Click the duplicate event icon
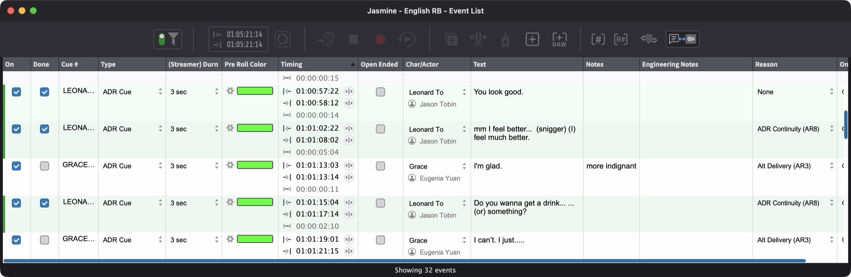This screenshot has height=277, width=851. (x=451, y=39)
